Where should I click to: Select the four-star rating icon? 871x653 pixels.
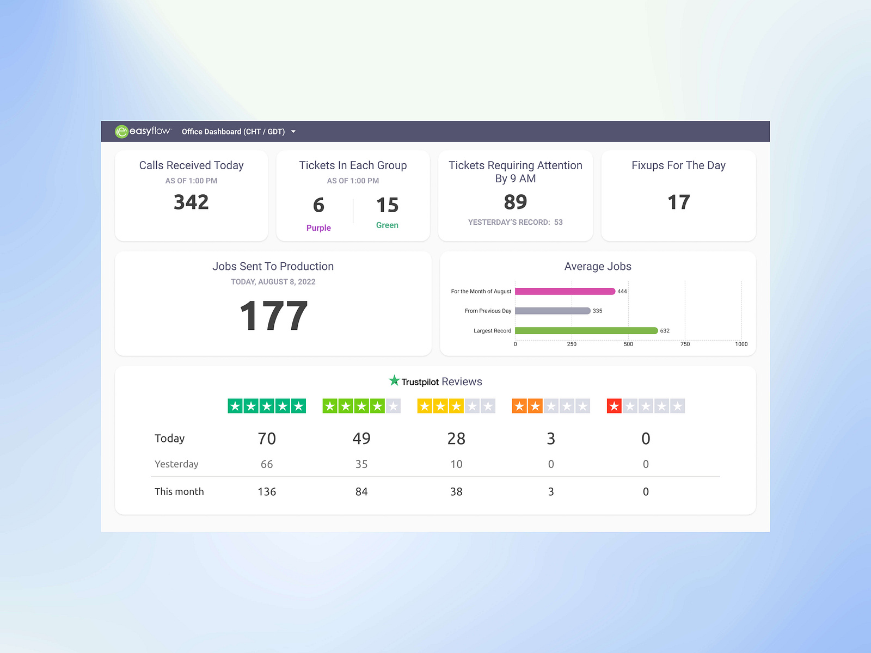(361, 405)
